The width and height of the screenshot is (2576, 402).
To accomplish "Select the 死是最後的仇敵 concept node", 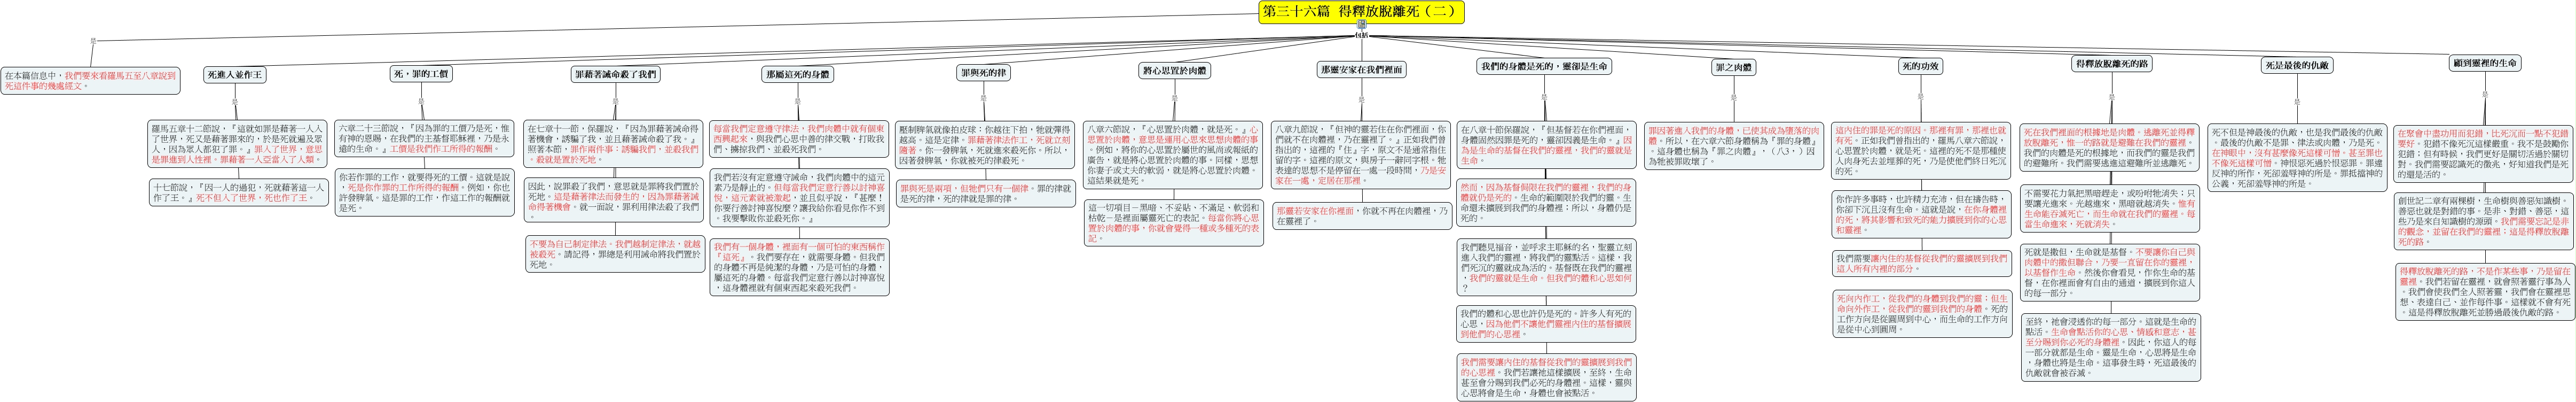I will pyautogui.click(x=2297, y=65).
